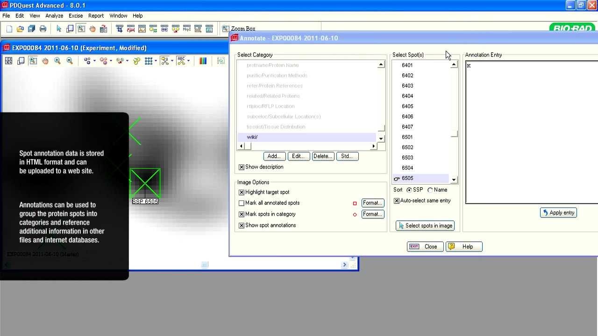Click the tile windows grid icon in experiment toolbar
Image resolution: width=598 pixels, height=336 pixels.
(x=8, y=61)
